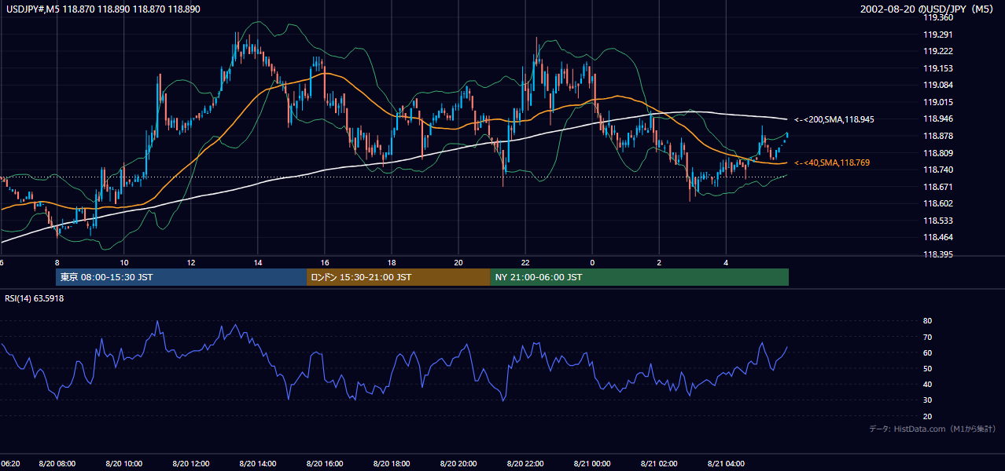
Task: Click the 8/20 10:00 bottom time label
Action: point(124,464)
